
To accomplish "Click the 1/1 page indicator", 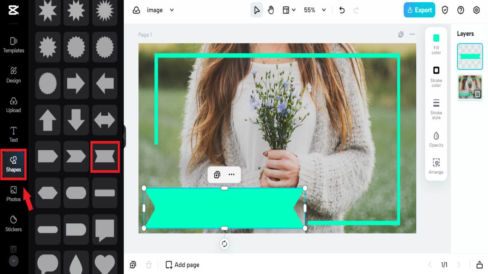I will click(444, 265).
